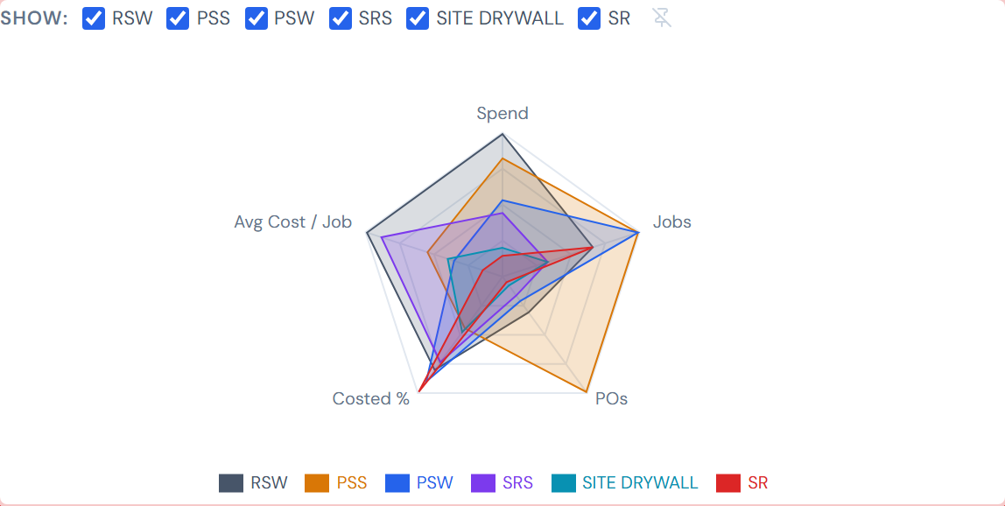Click the Costed % axis label
This screenshot has width=1005, height=506.
coord(370,397)
